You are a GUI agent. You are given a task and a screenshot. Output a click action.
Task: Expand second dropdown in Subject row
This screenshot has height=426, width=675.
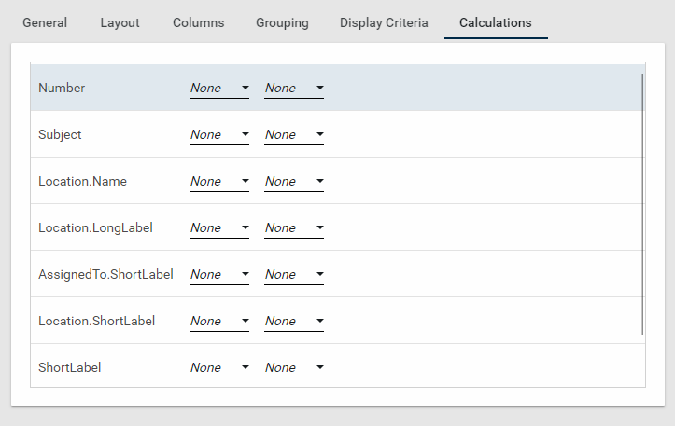click(294, 135)
